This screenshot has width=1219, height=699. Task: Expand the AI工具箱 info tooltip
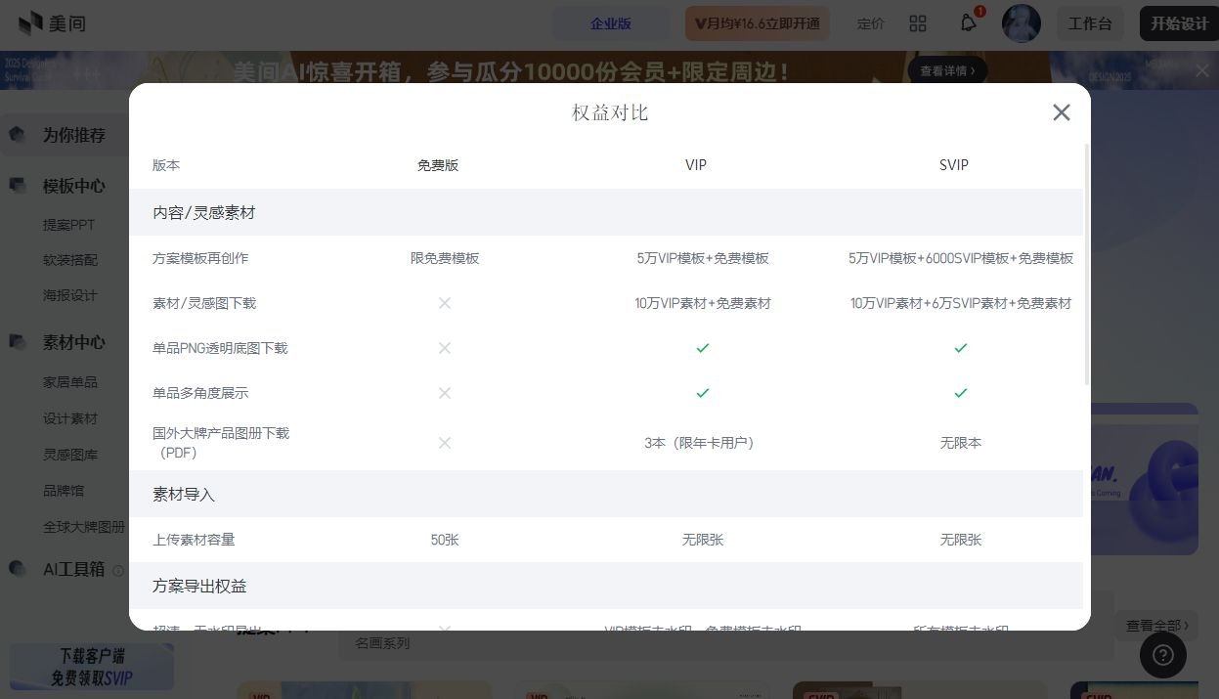[118, 569]
